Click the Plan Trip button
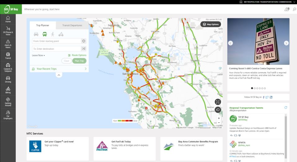297x162 pixels. point(79,61)
